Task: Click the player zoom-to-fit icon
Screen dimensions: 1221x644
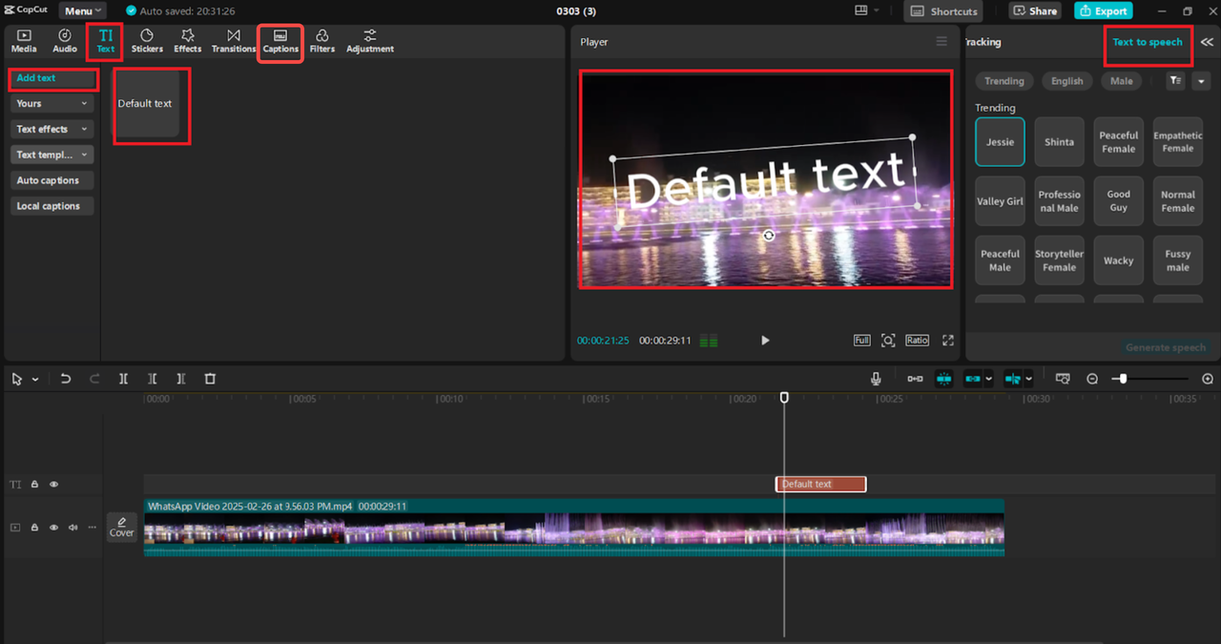Action: point(888,341)
